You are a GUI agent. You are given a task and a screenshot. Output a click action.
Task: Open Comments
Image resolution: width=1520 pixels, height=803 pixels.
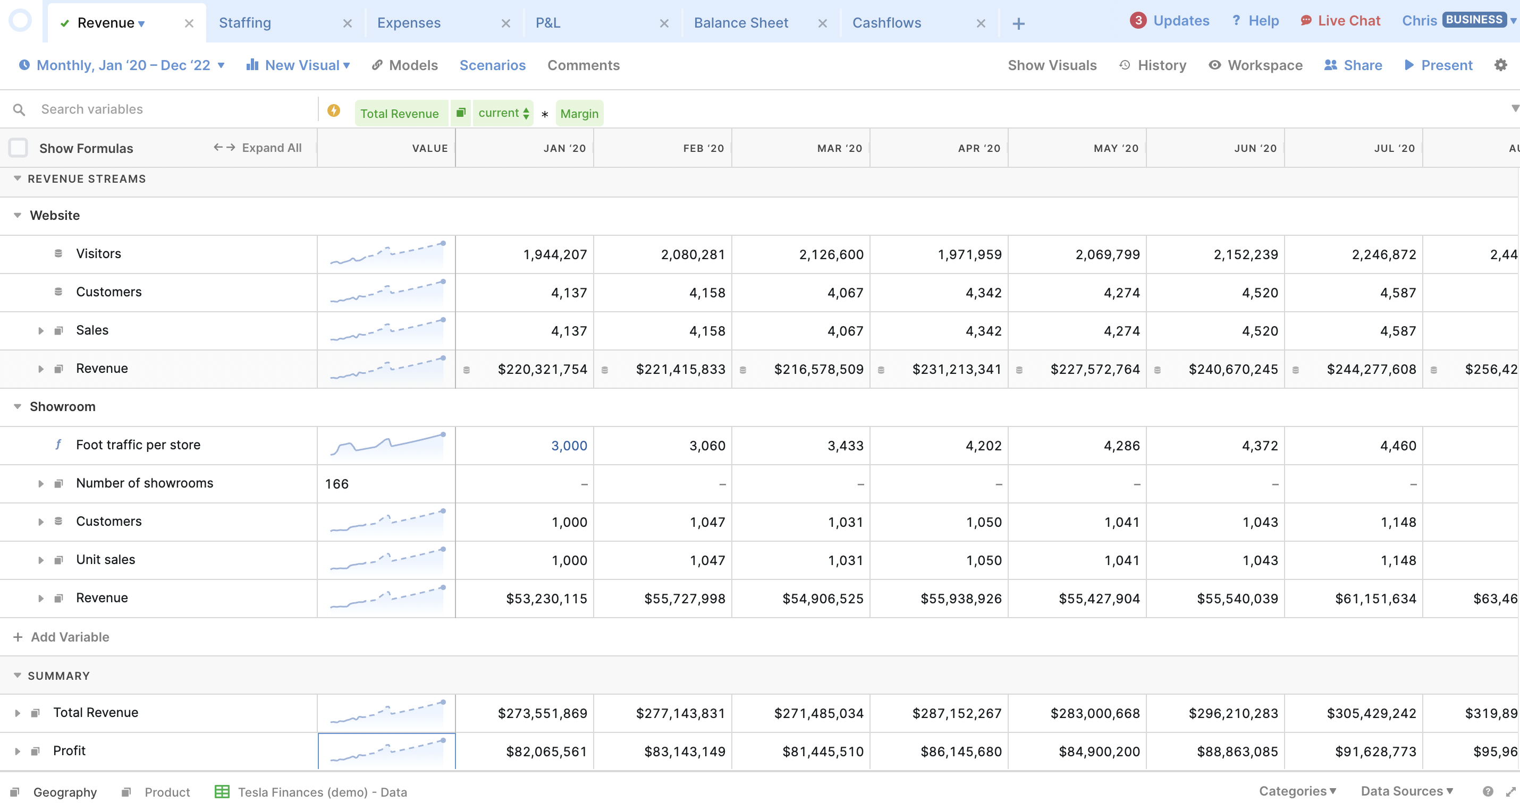click(x=584, y=65)
